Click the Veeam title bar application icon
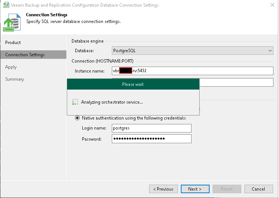Screen dimensions: 279x198 [6, 5]
